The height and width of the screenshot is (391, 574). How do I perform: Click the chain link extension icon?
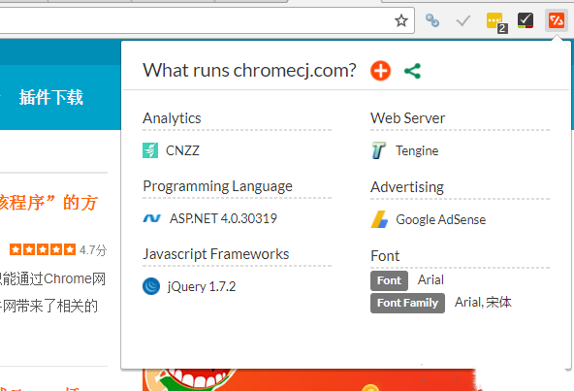click(x=432, y=20)
